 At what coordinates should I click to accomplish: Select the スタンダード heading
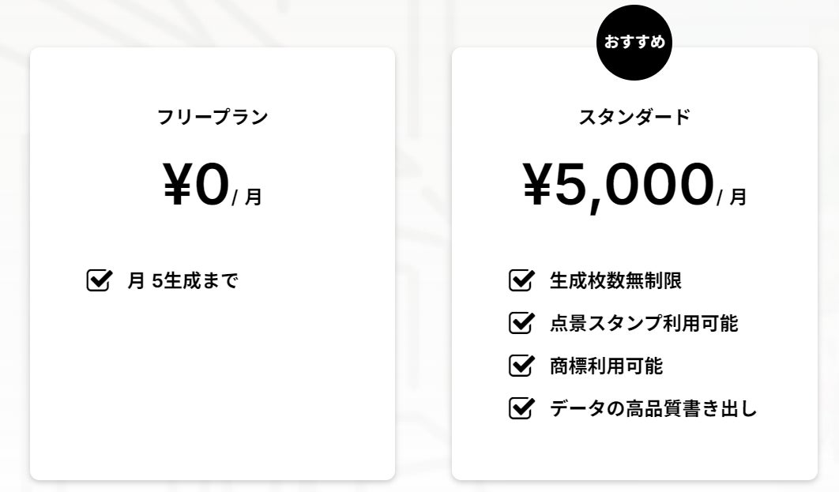(x=634, y=118)
